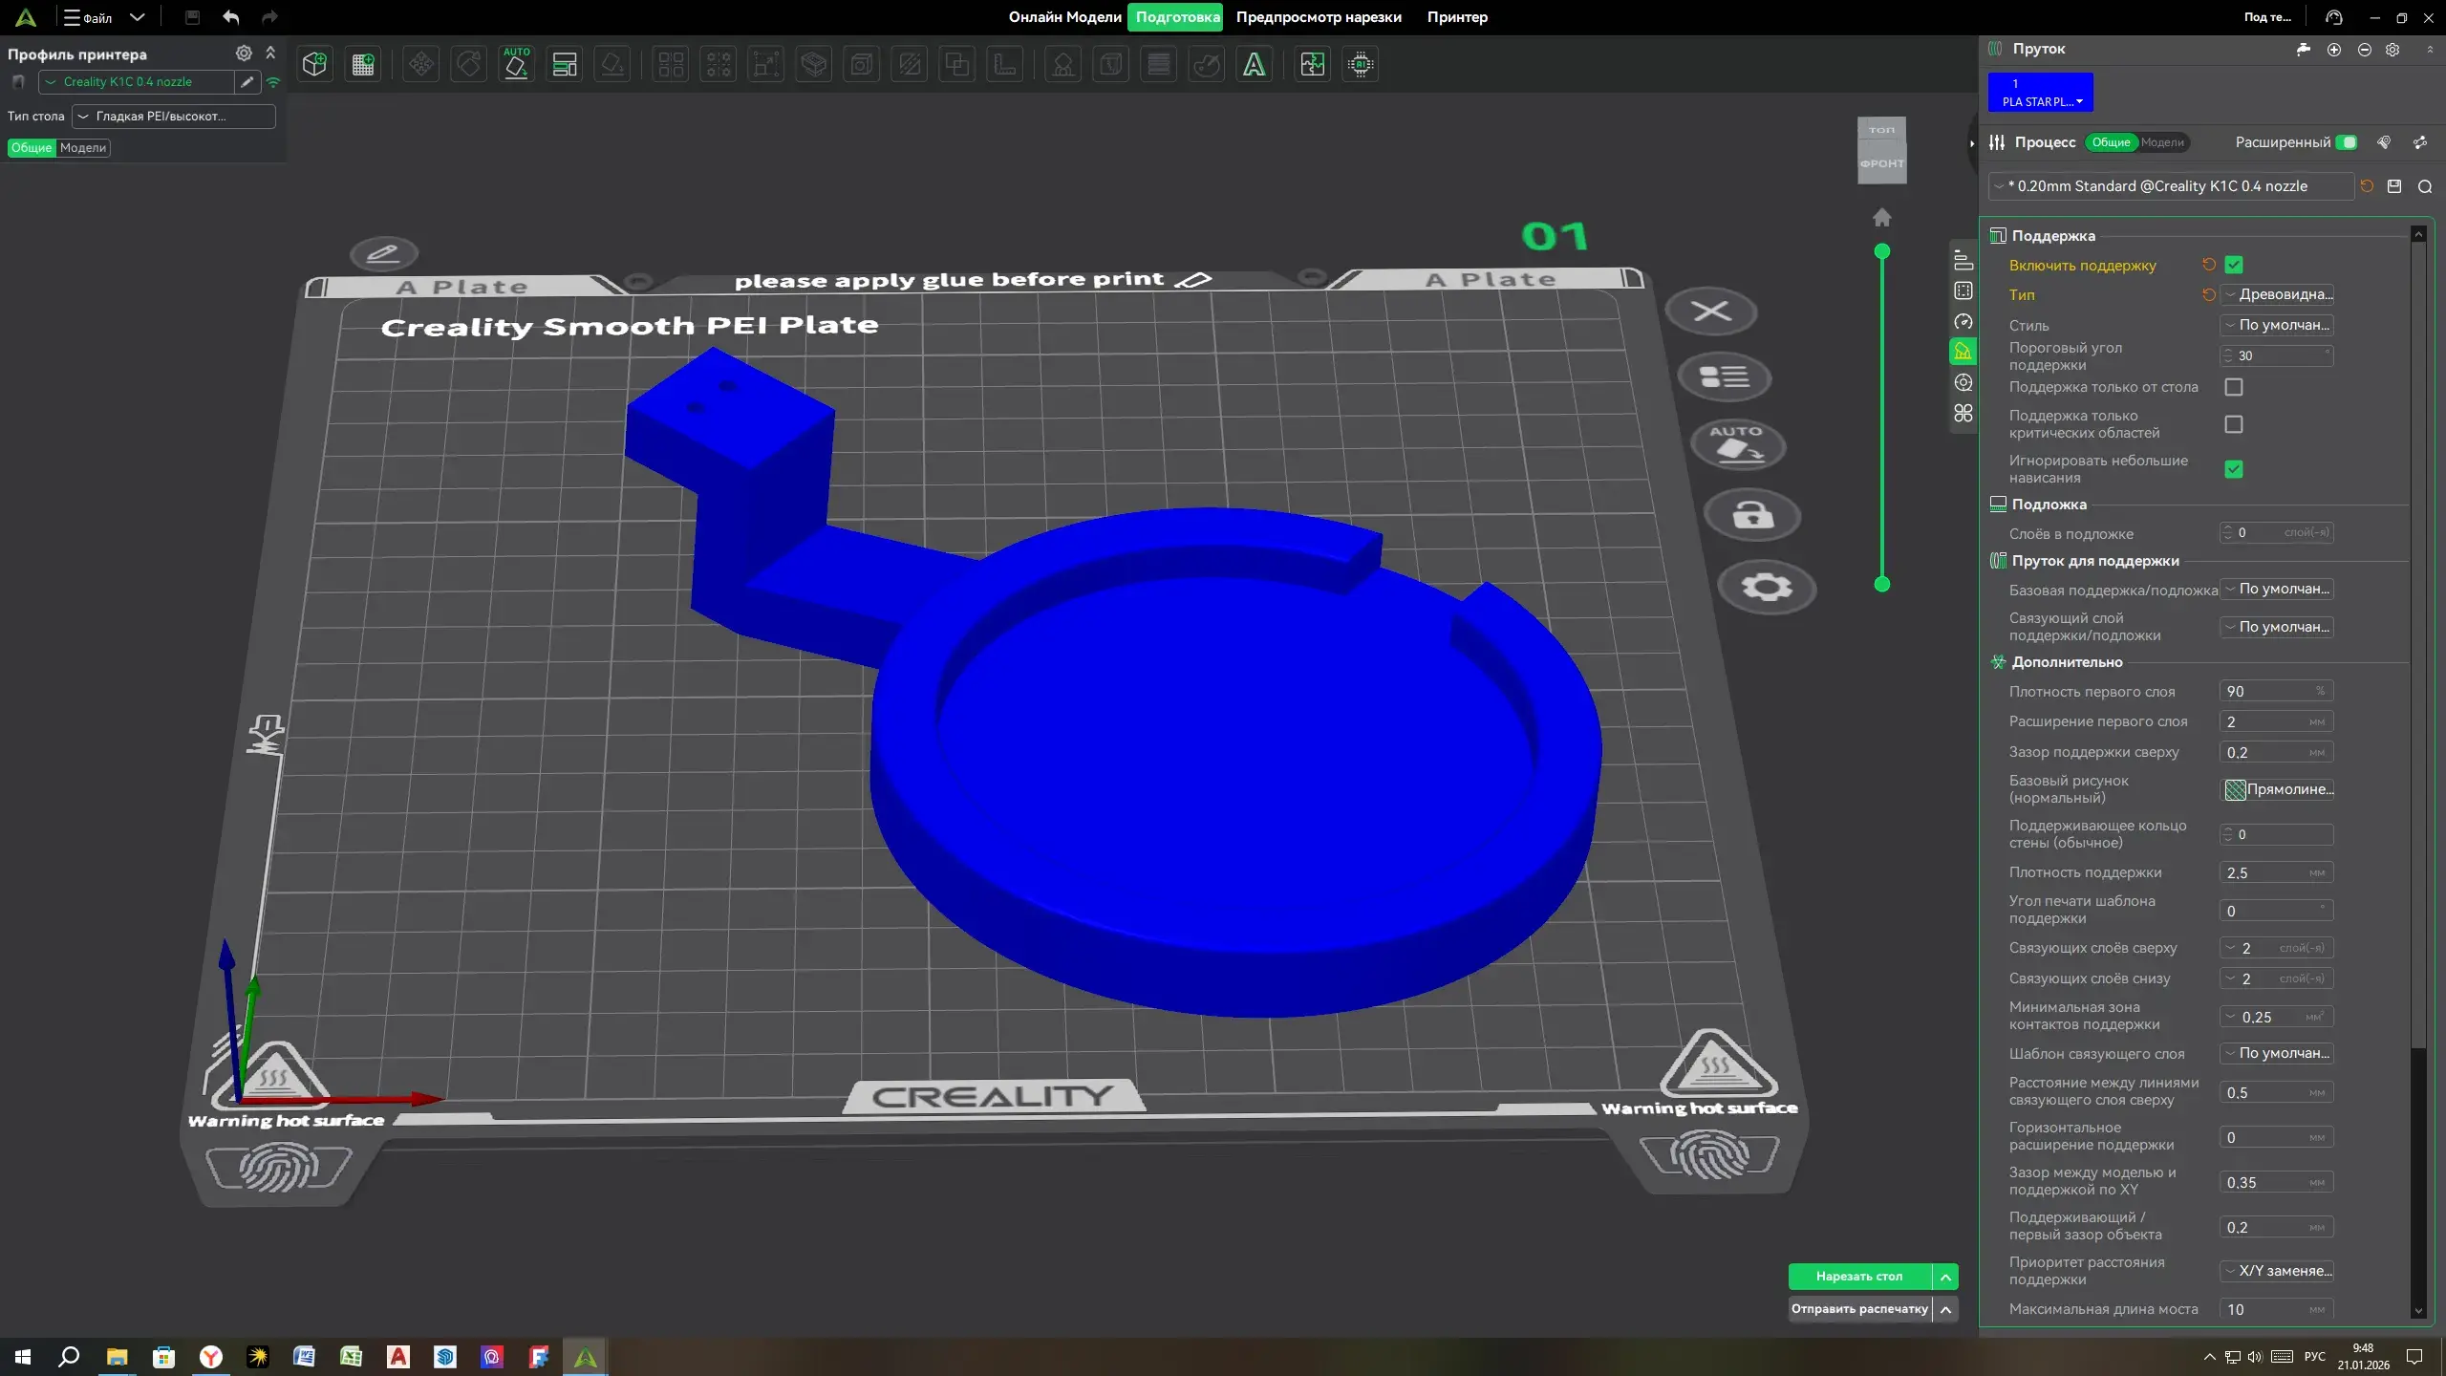Click bottom handle of layer slider
Viewport: 2446px width, 1376px height.
point(1882,584)
